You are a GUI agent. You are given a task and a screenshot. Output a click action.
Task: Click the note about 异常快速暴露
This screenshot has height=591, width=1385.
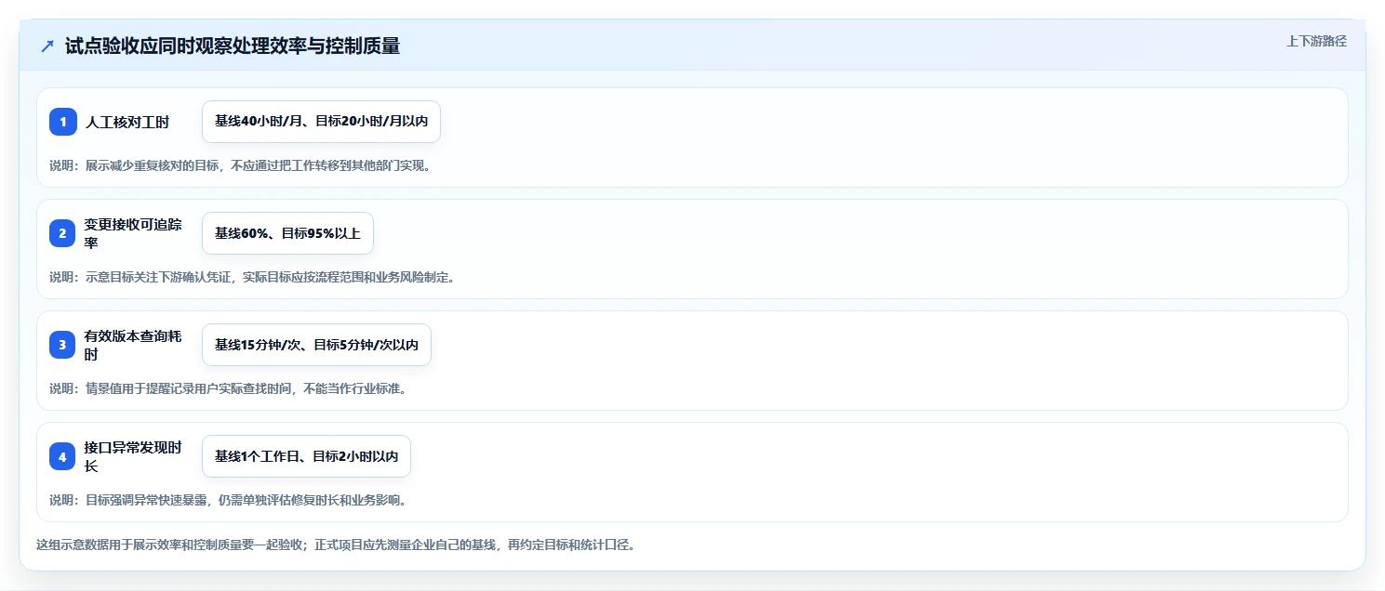[x=228, y=500]
